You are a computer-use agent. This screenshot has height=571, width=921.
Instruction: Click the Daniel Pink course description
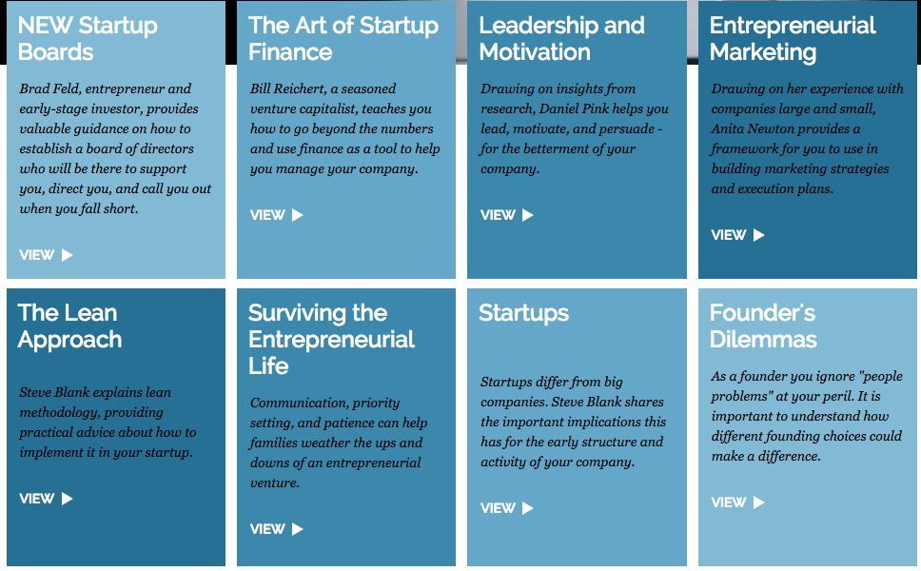[x=574, y=128]
